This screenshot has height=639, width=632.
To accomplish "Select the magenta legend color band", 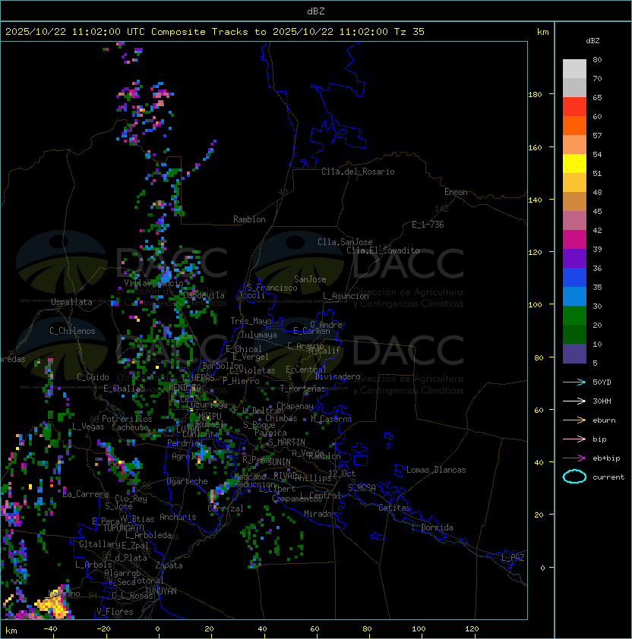I will (574, 239).
